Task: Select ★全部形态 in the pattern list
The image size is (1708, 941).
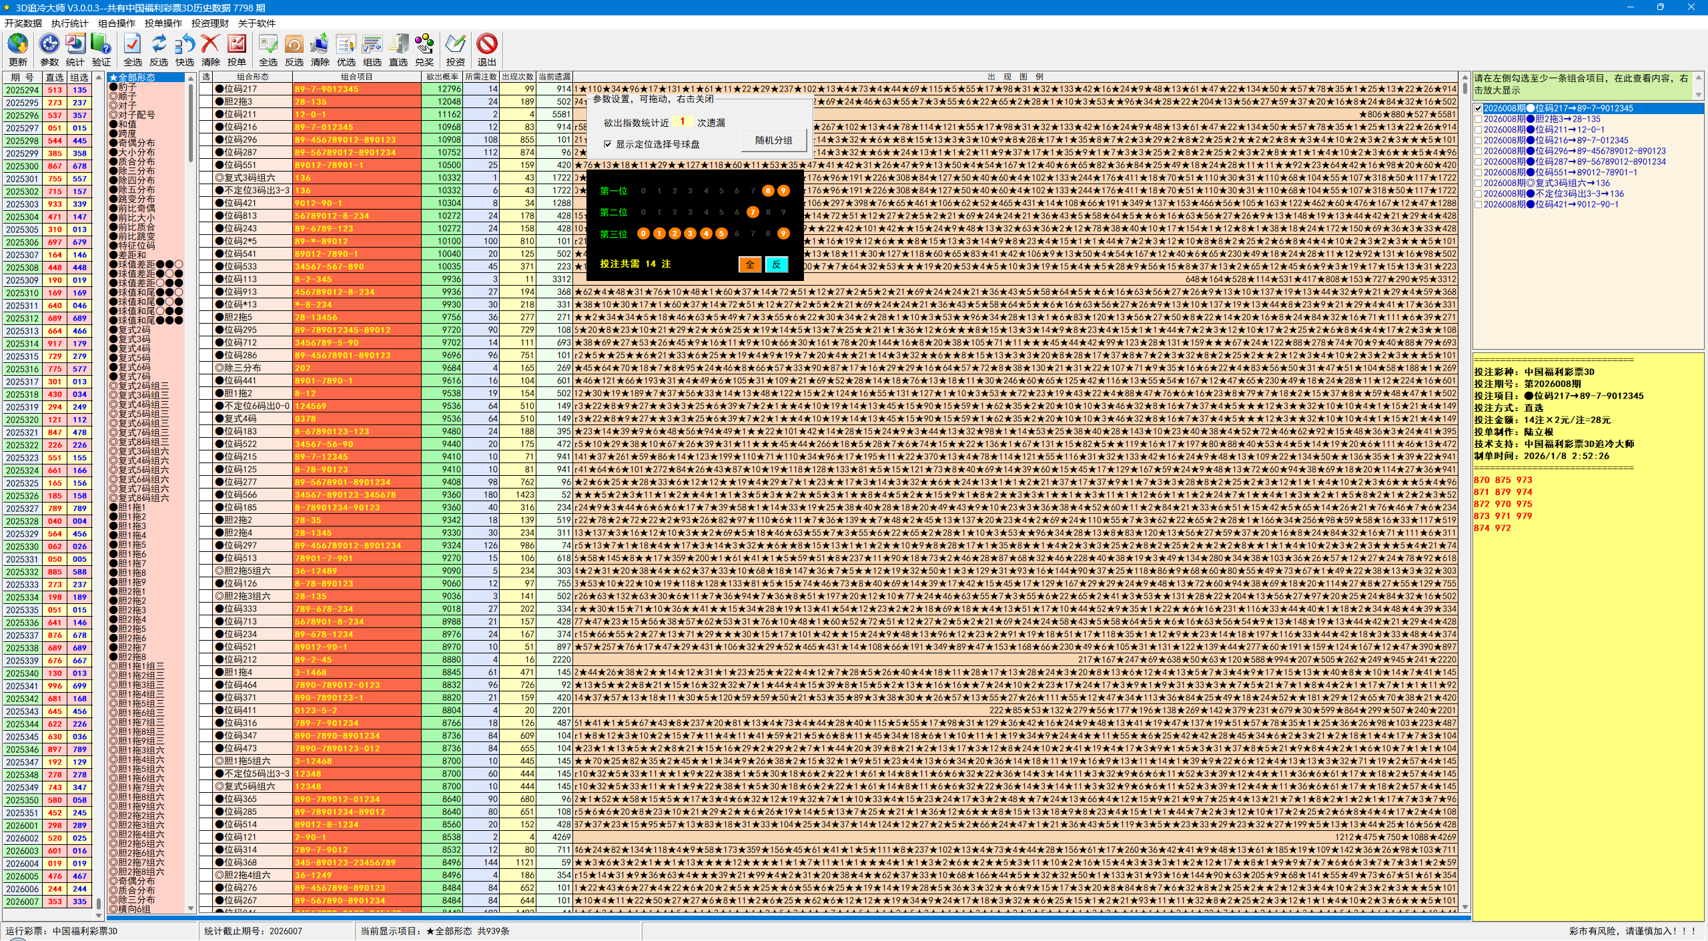Action: (x=137, y=77)
